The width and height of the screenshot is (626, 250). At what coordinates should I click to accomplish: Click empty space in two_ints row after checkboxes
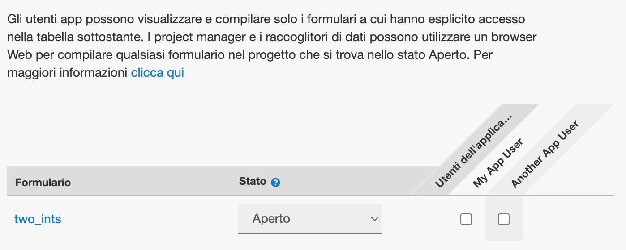point(569,219)
